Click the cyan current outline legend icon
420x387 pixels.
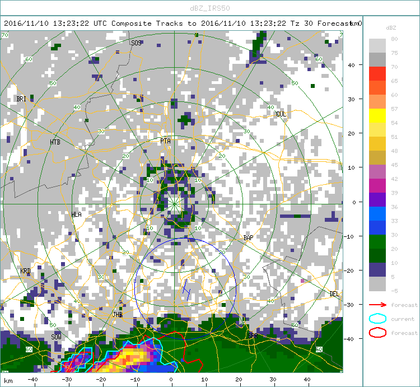point(377,319)
